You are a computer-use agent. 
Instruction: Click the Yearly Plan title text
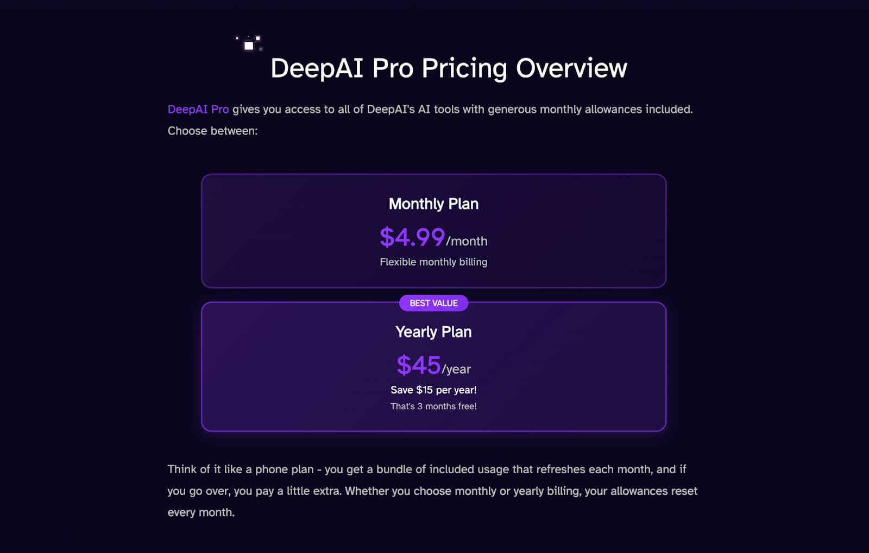point(433,332)
